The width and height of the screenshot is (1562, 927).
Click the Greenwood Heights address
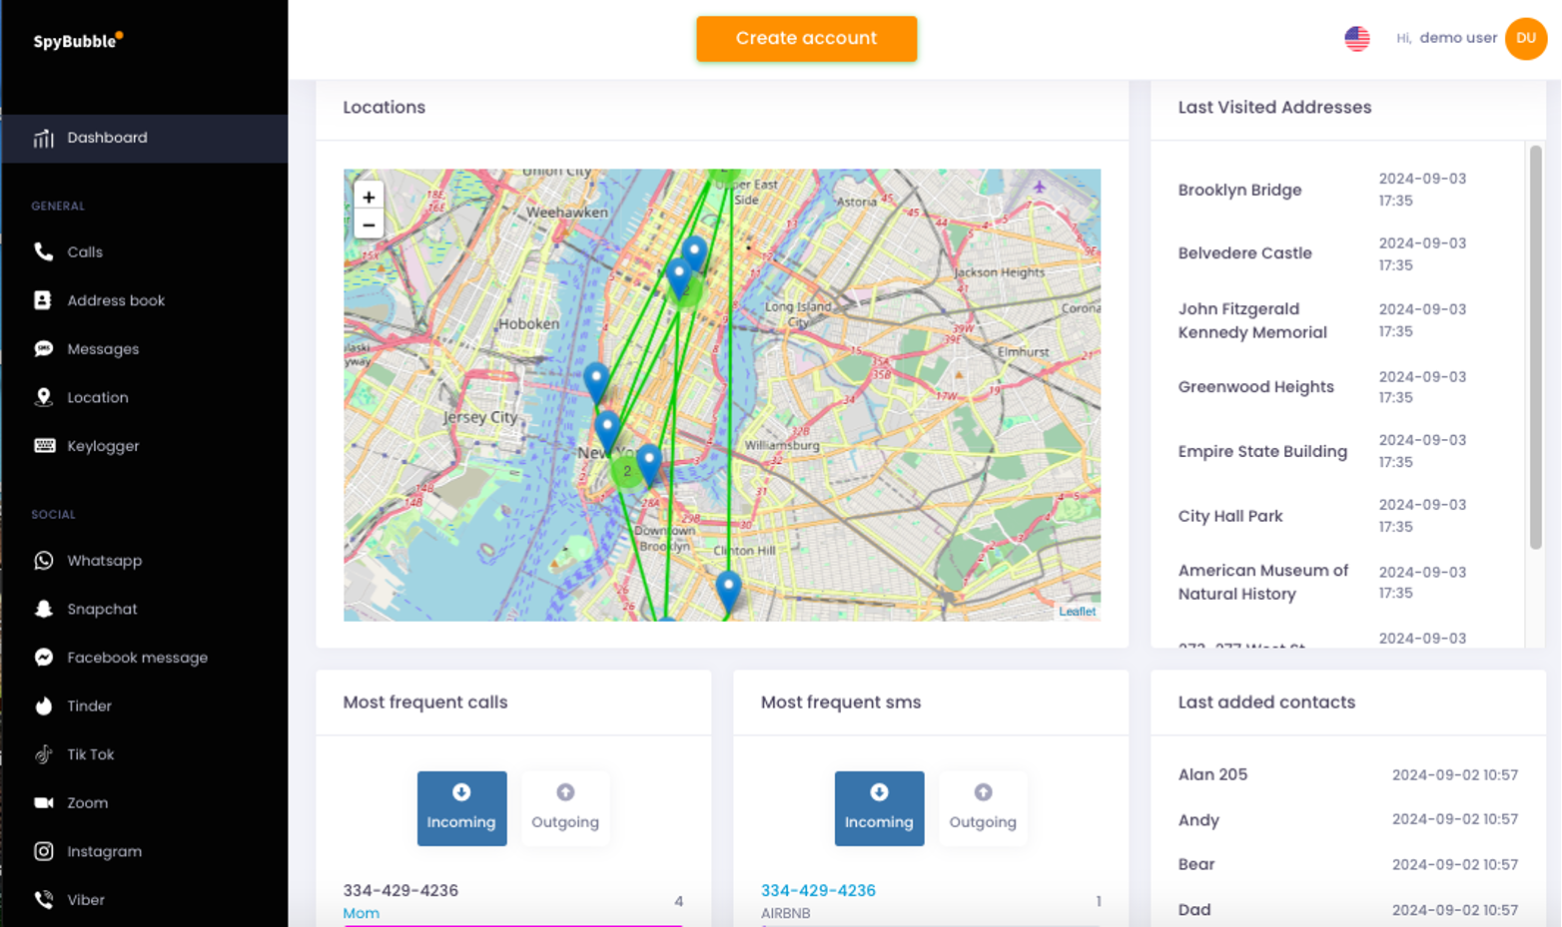coord(1255,387)
